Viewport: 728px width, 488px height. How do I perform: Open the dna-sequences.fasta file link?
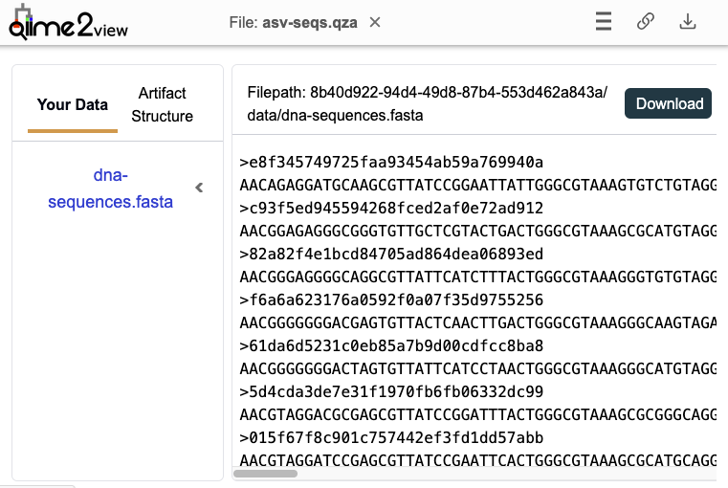click(x=110, y=189)
